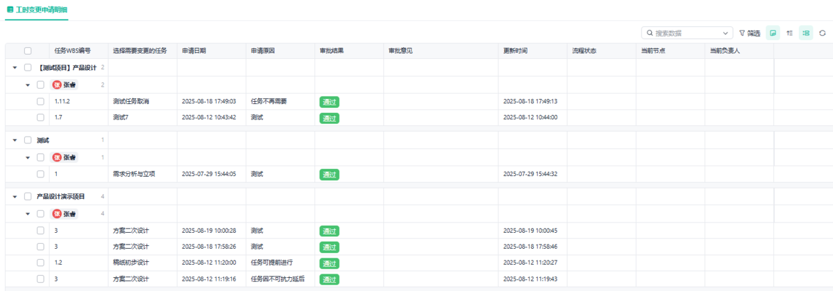Open the 筛选 filter button

click(x=749, y=33)
